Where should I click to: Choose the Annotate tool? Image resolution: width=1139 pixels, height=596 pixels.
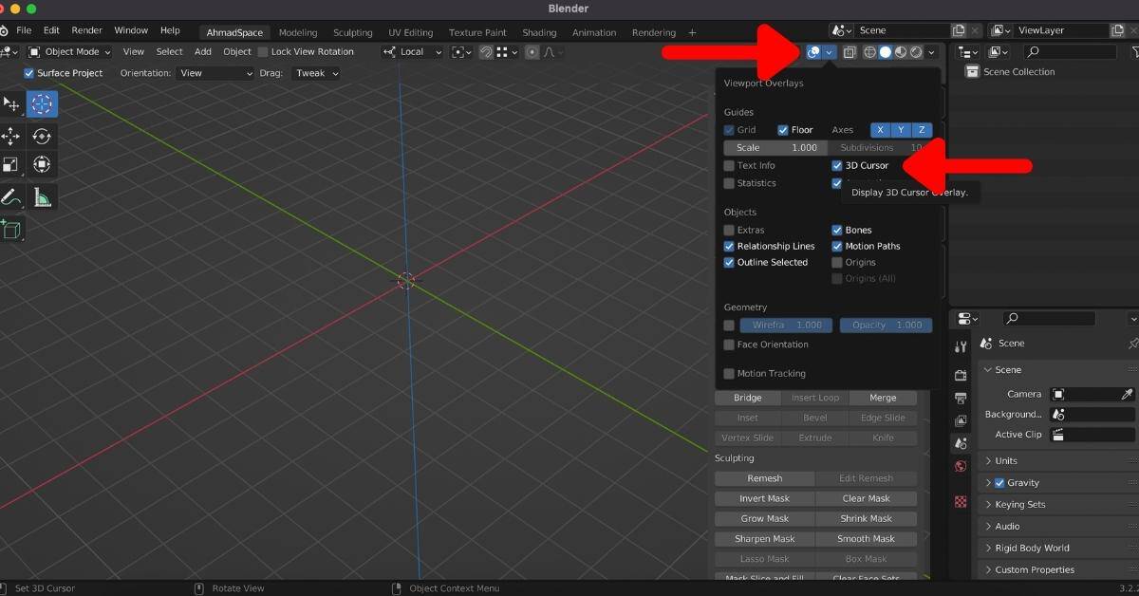pyautogui.click(x=11, y=197)
